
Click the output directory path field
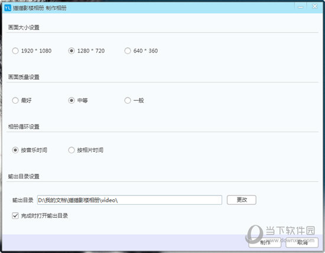tap(129, 200)
